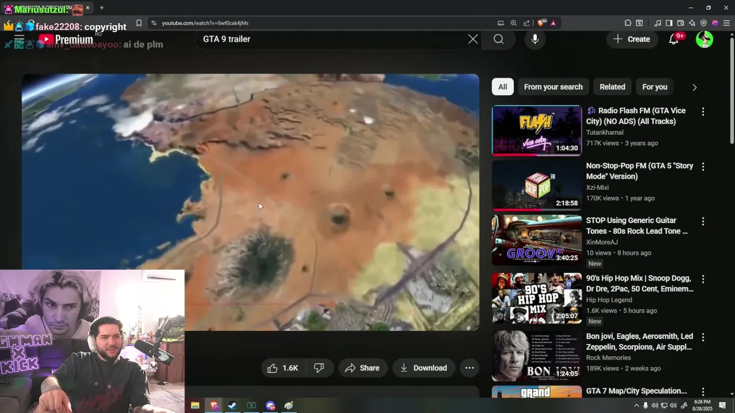
Task: Open title 90's Hip Hop Mix Snoop Dogg
Action: pyautogui.click(x=640, y=283)
